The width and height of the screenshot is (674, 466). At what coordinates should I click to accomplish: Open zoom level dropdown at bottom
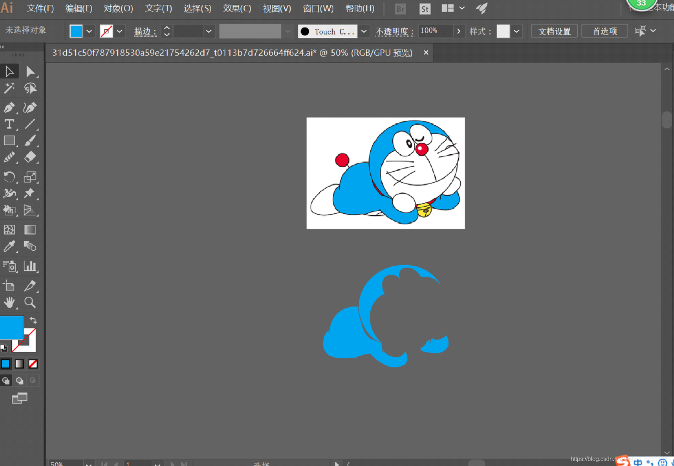(x=89, y=464)
